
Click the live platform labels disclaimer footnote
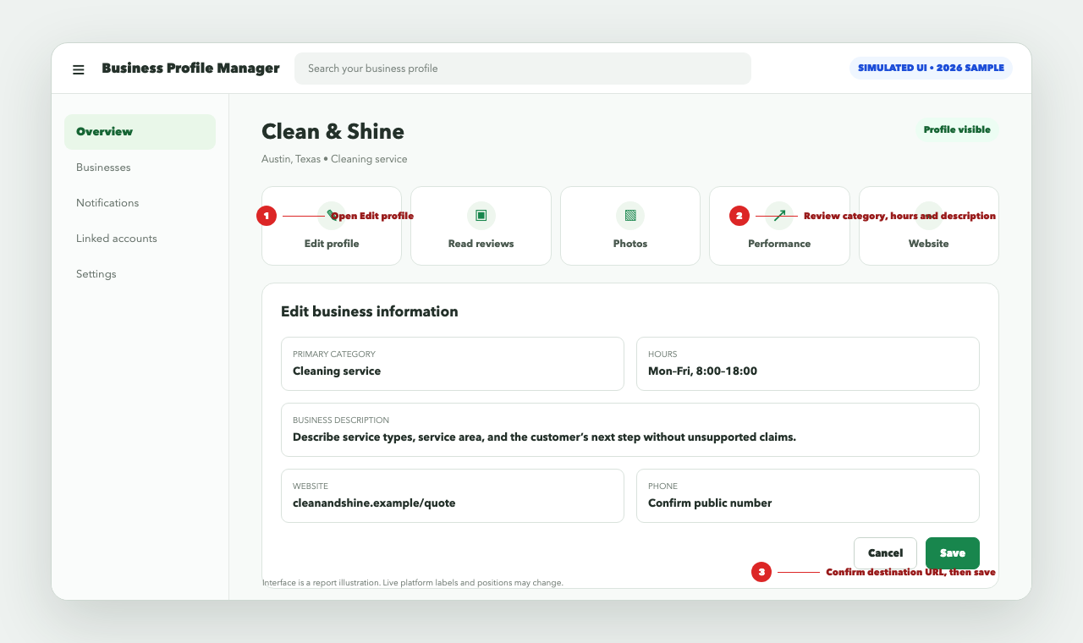[x=413, y=583]
